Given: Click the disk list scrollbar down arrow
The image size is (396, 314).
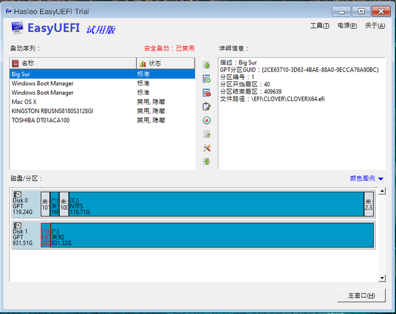Looking at the screenshot, I should (382, 278).
